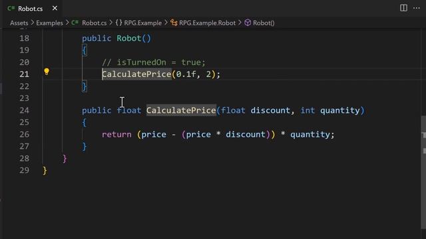
Task: Open the RPG.Example namespace breadcrumb
Action: tap(143, 23)
